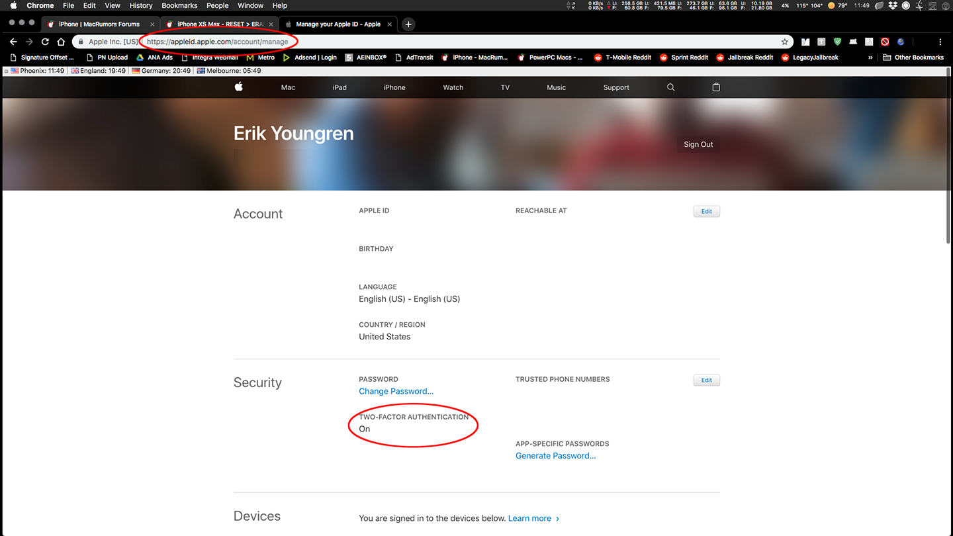The width and height of the screenshot is (953, 536).
Task: Go to the iPad section
Action: tap(340, 87)
